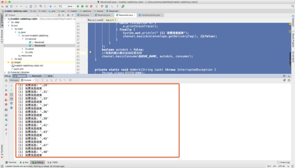Click breakpoint marker in line 41 gutter

coord(90,52)
